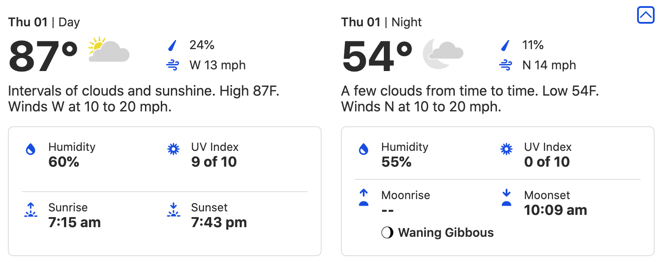Click the day UV Index sun icon
The width and height of the screenshot is (659, 264).
tap(174, 150)
